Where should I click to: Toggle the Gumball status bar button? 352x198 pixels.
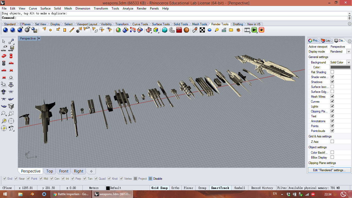pyautogui.click(x=239, y=188)
